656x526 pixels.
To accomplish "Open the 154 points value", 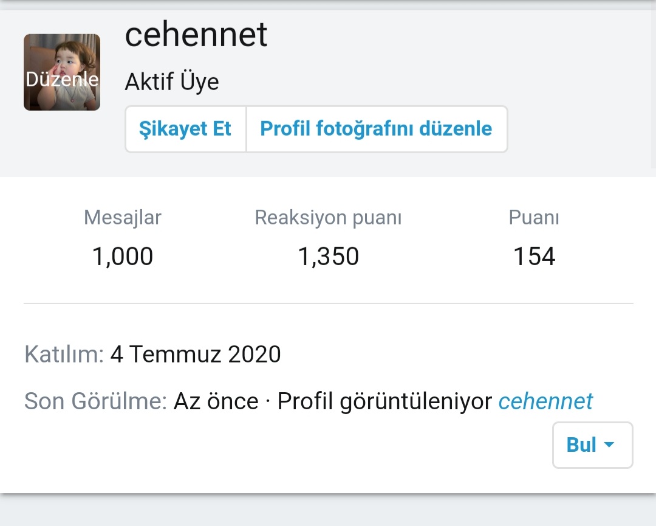I will point(534,257).
